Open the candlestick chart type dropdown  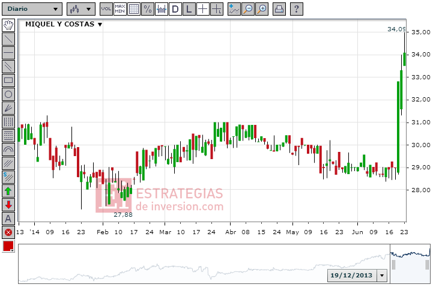pos(81,9)
